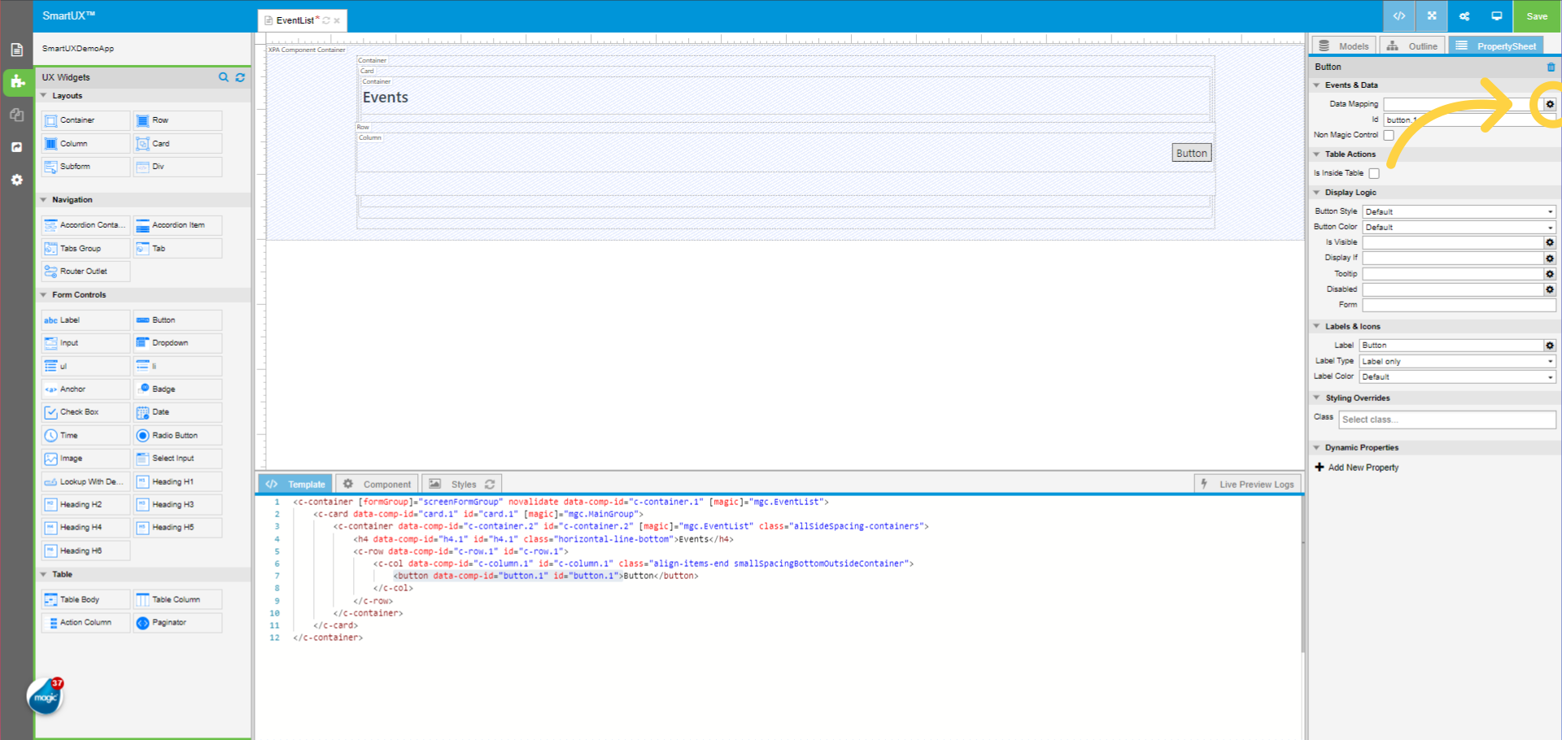Check the Is Inside Table option
Screen dimensions: 1562x740
pos(1374,172)
